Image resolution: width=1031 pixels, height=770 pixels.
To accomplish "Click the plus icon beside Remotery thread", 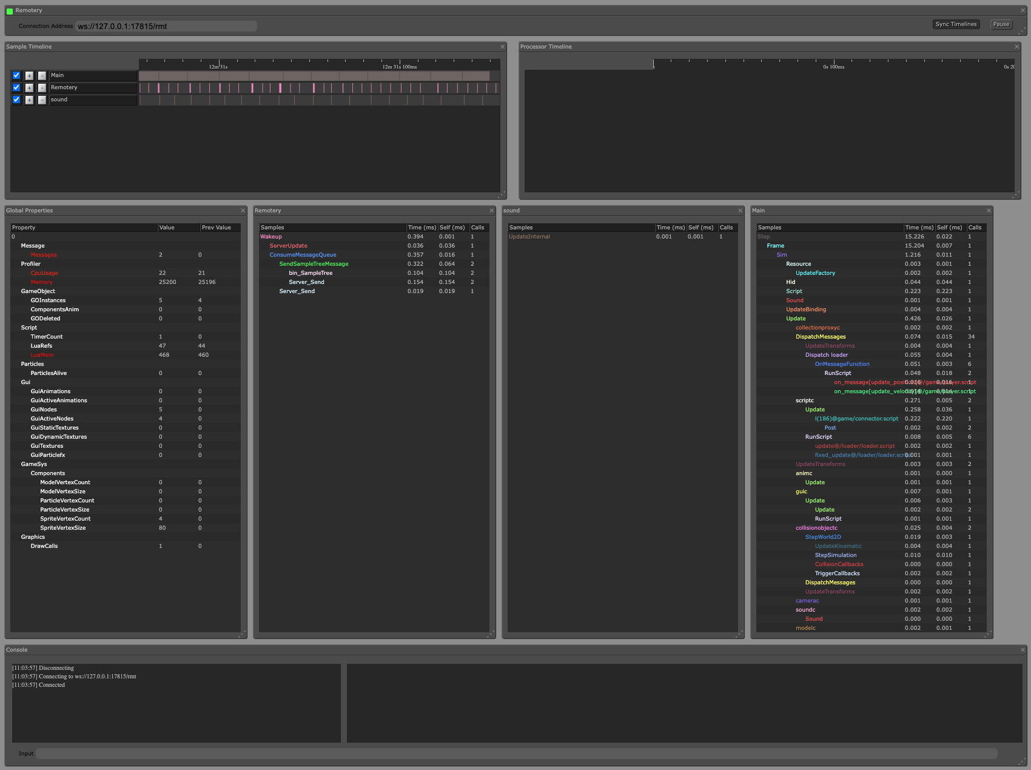I will point(29,87).
